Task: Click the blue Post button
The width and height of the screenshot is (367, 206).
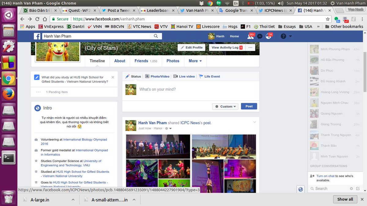Action: [249, 106]
